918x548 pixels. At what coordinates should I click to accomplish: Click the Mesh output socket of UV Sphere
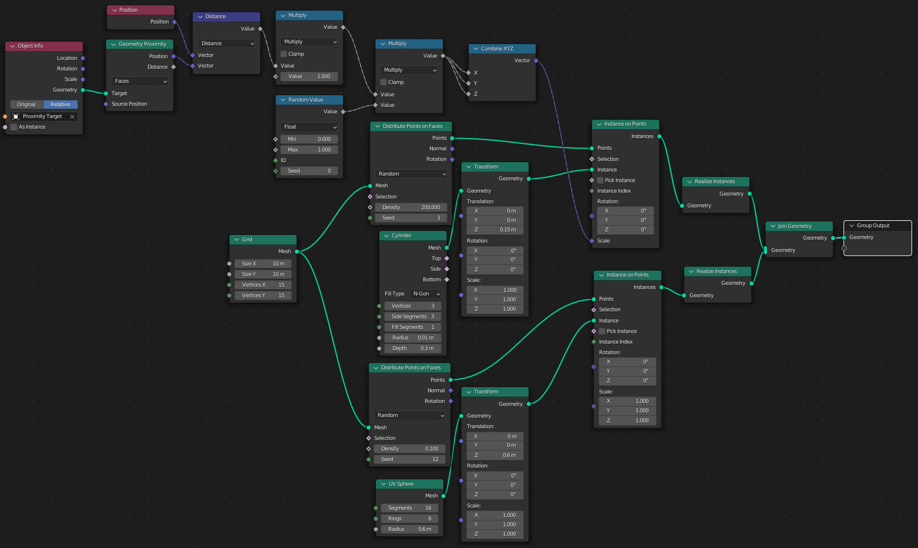click(x=443, y=496)
